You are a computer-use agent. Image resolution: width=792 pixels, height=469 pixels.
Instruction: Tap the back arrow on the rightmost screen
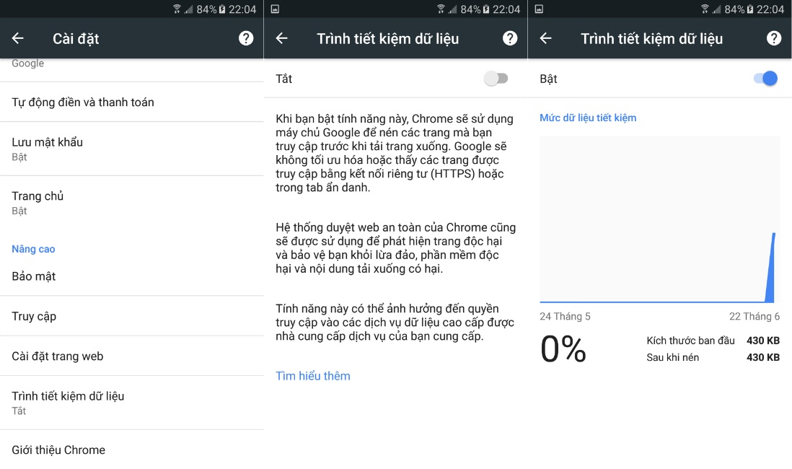(545, 38)
